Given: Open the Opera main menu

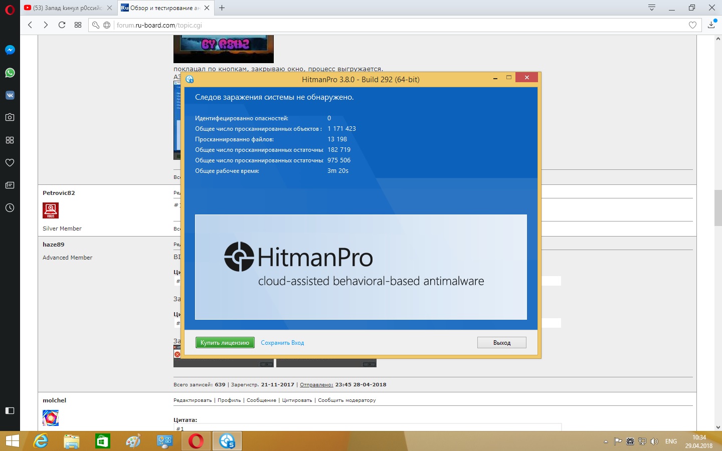Looking at the screenshot, I should click(x=10, y=9).
